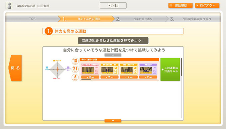Select step 1 体力を高める運動 tab
This screenshot has height=129, width=226.
click(x=86, y=19)
